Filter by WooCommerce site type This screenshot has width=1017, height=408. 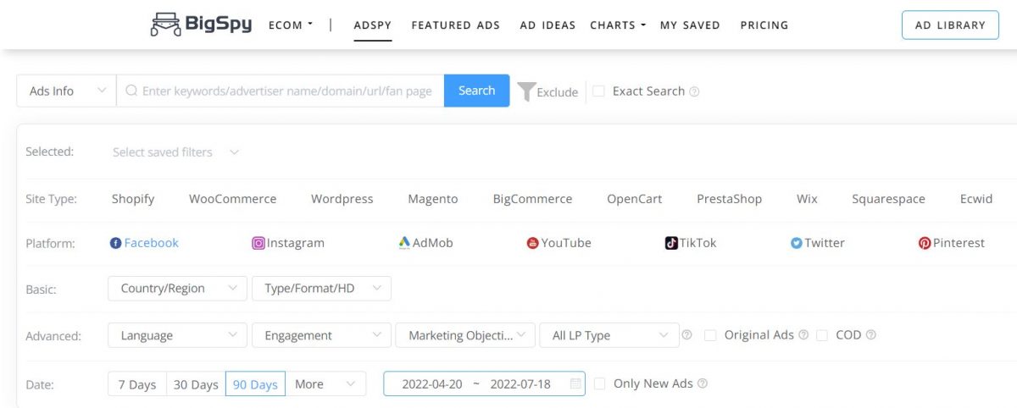click(x=232, y=199)
